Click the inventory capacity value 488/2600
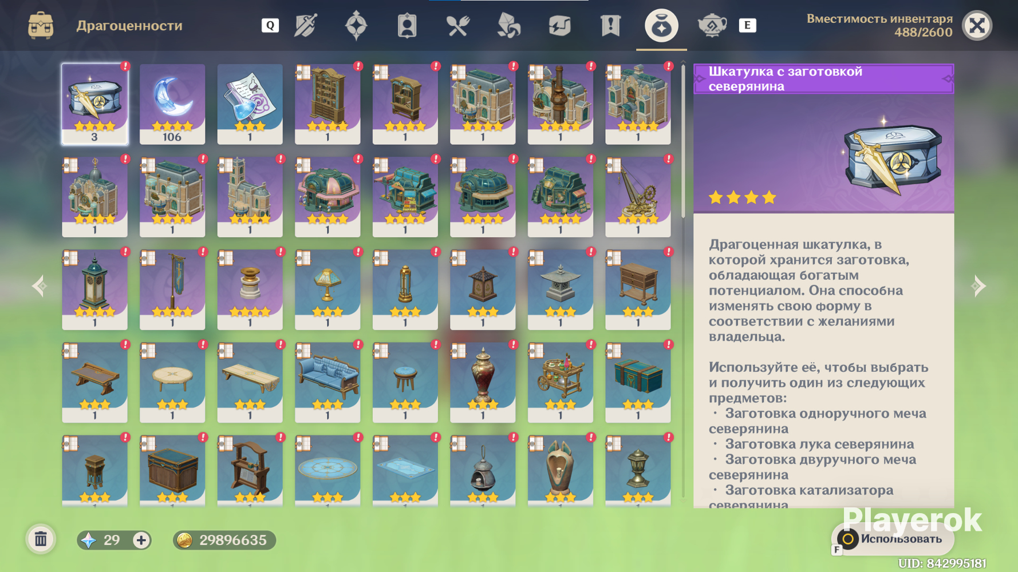This screenshot has width=1018, height=572. (924, 33)
